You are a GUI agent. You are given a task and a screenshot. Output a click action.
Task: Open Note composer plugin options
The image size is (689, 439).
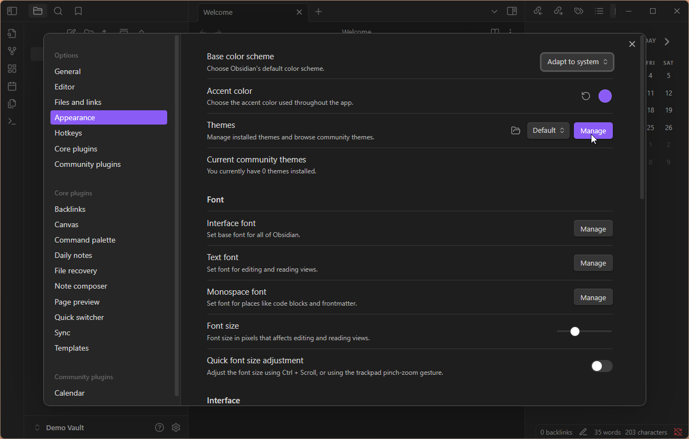coord(109,286)
